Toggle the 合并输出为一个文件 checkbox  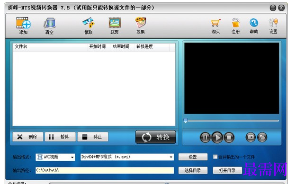click(x=215, y=157)
